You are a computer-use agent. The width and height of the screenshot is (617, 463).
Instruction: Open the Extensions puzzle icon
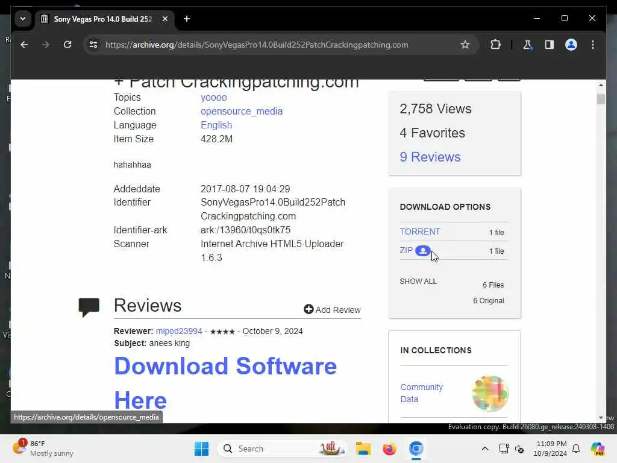pos(495,45)
